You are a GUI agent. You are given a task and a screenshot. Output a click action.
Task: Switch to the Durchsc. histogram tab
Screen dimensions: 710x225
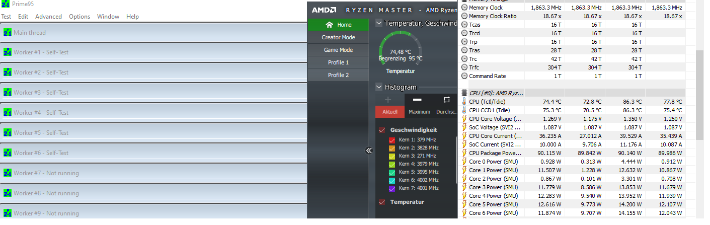445,112
